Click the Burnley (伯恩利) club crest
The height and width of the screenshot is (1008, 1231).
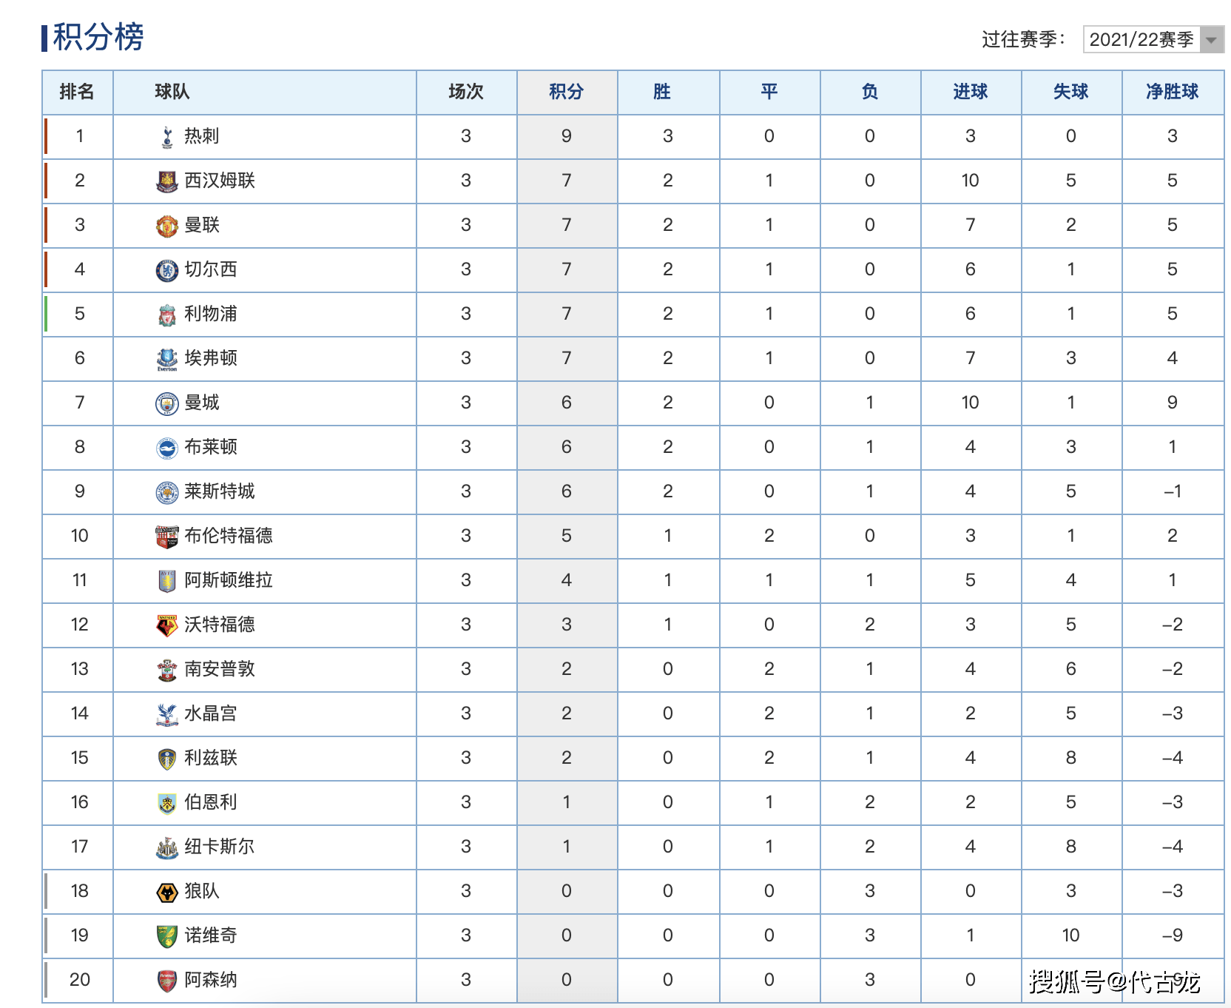(167, 803)
